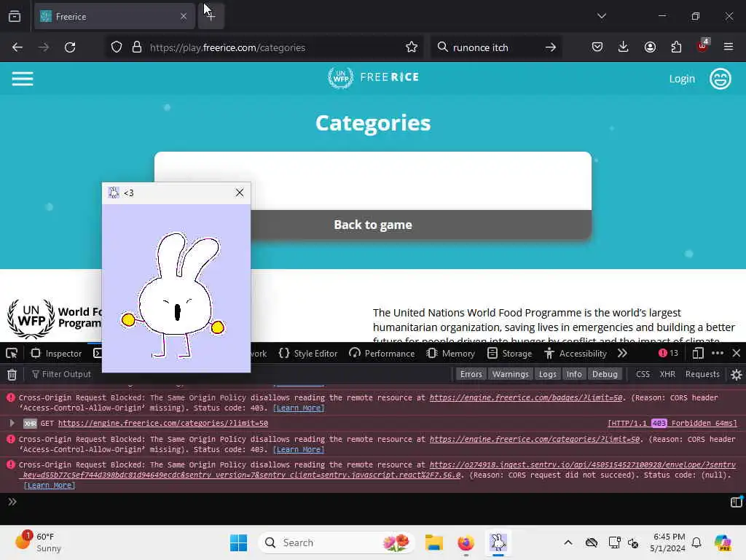This screenshot has height=560, width=746.
Task: Close the developer tools panel
Action: (737, 354)
